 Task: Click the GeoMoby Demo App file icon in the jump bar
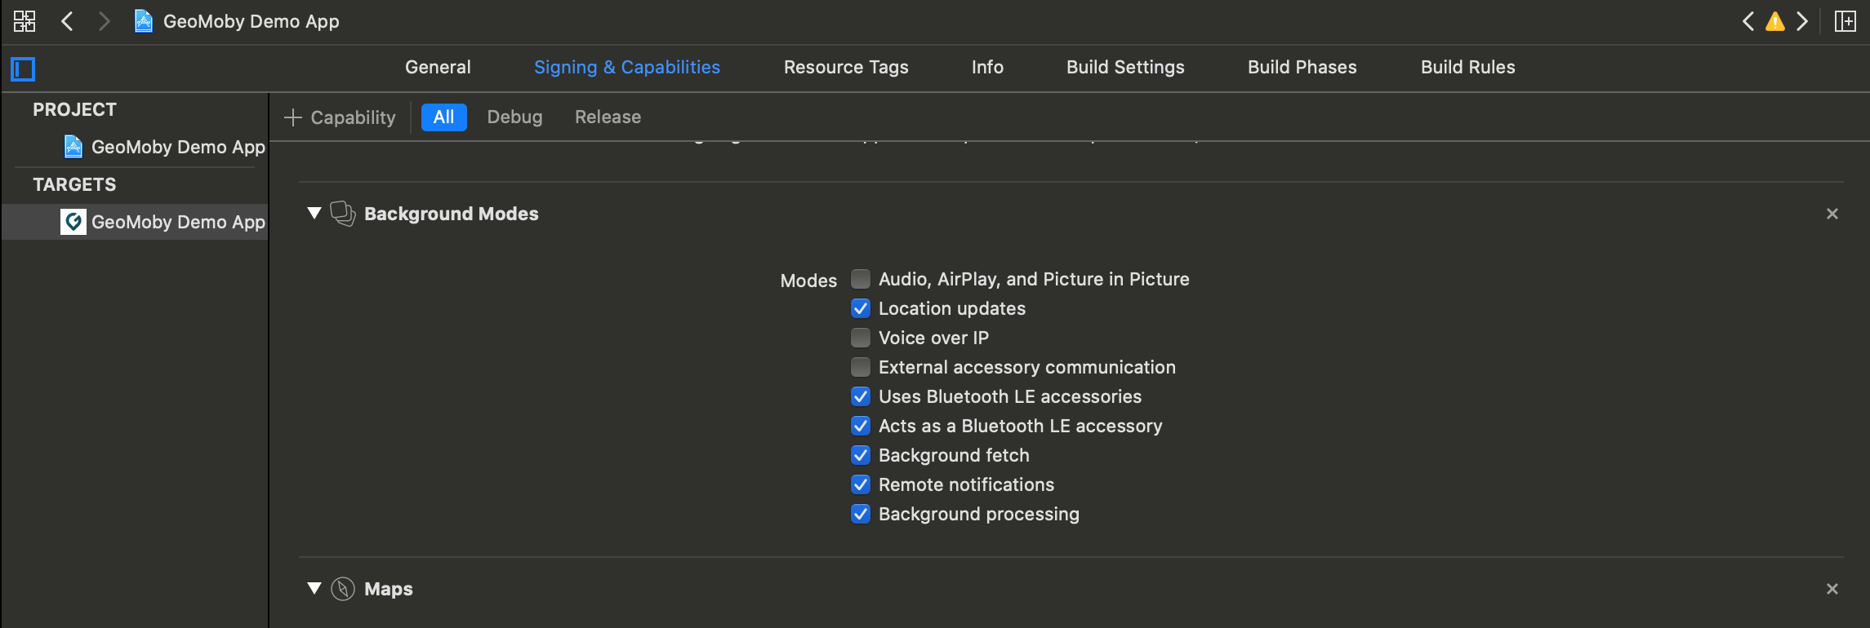coord(144,21)
